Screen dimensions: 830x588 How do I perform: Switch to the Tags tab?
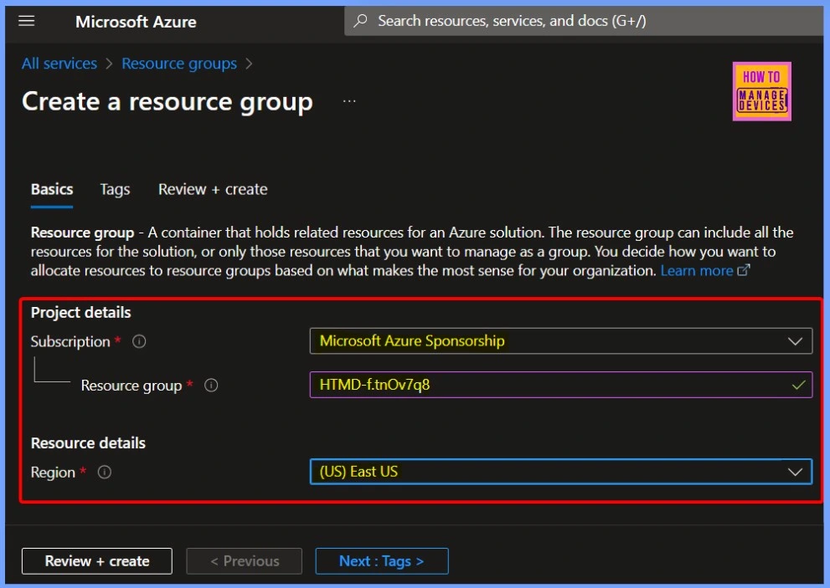tap(115, 189)
